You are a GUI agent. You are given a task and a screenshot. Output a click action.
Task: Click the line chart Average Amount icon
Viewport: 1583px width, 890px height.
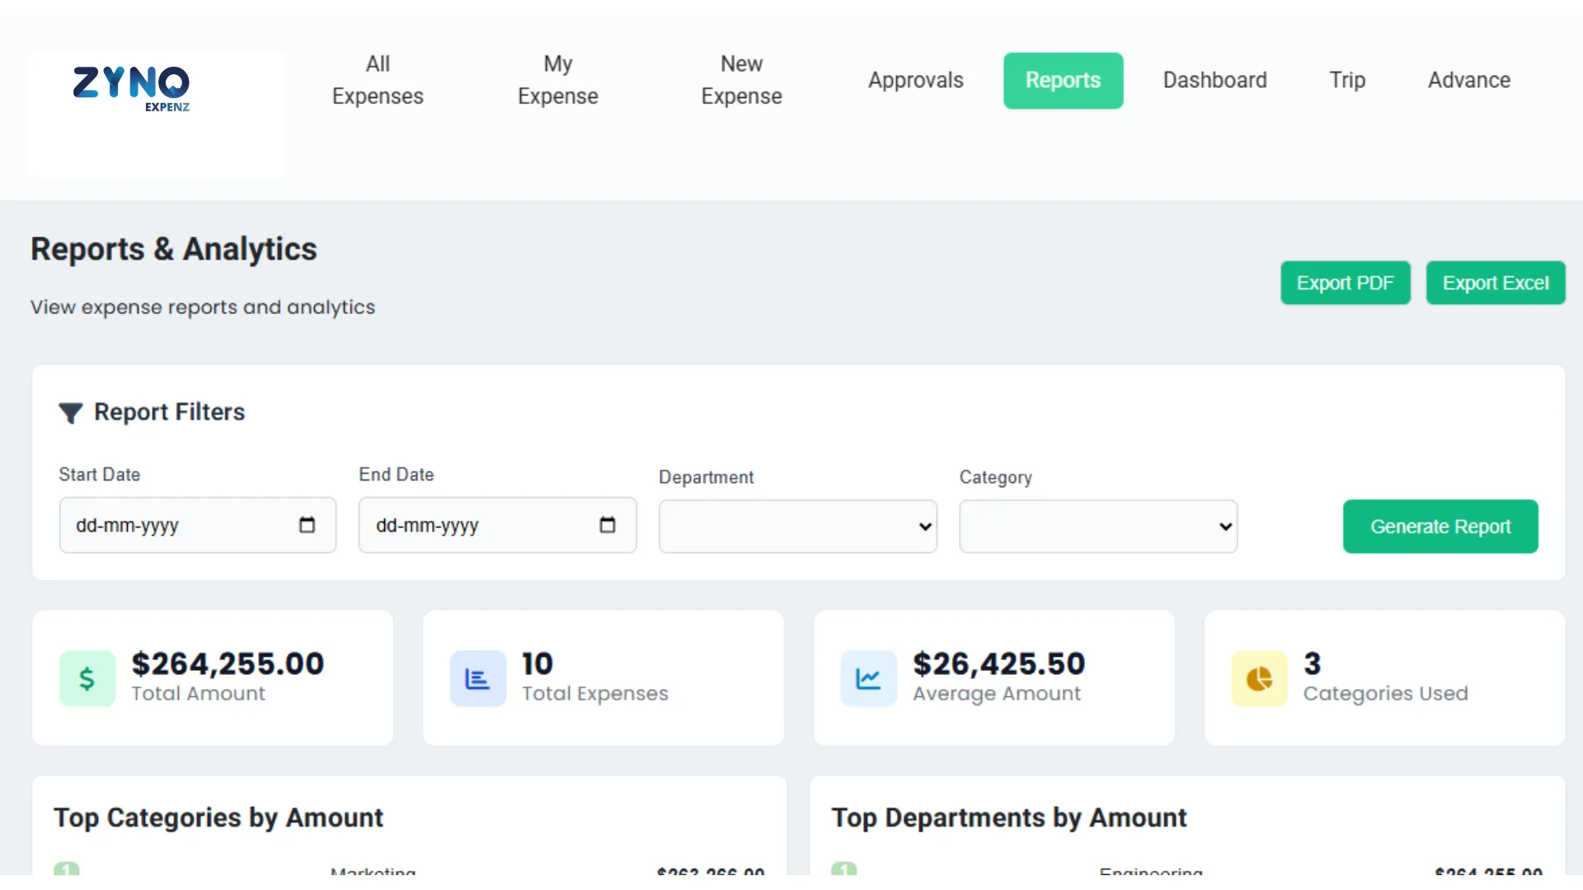coord(868,678)
